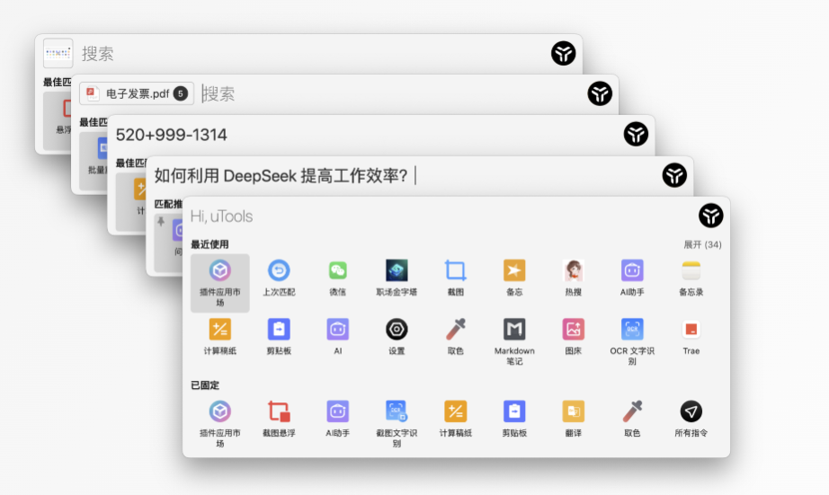This screenshot has height=495, width=829.
Task: Click the 已固定 section heading
Action: [205, 385]
